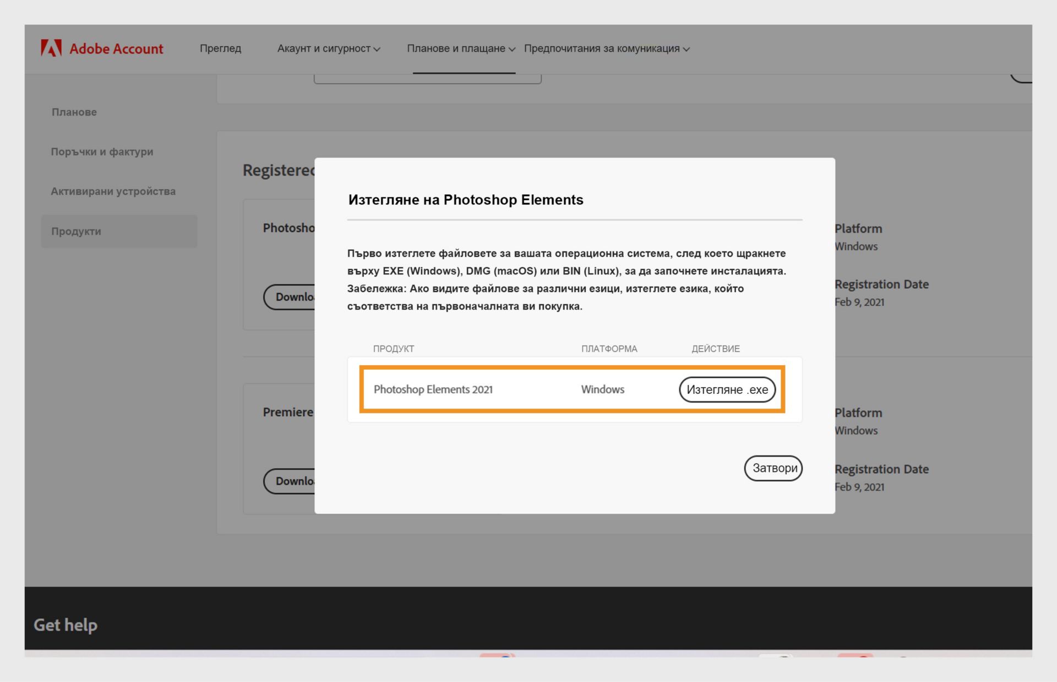The image size is (1057, 682).
Task: Click the partially visible input field at top
Action: (427, 79)
